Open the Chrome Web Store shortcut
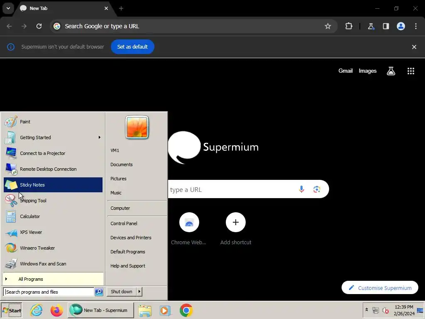Image resolution: width=425 pixels, height=319 pixels. point(189,229)
